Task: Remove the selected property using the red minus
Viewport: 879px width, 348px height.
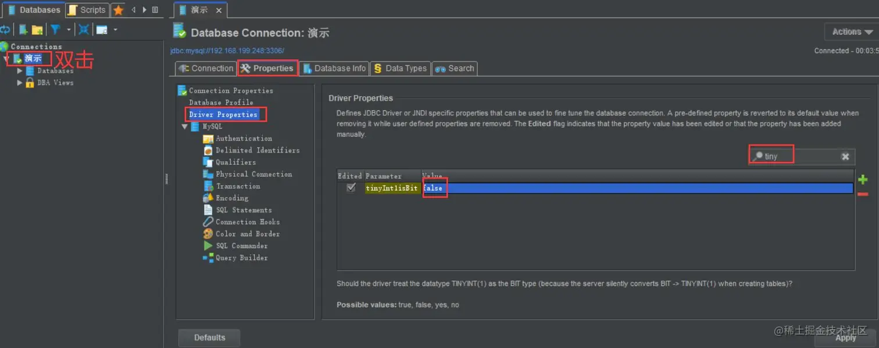Action: (x=863, y=194)
